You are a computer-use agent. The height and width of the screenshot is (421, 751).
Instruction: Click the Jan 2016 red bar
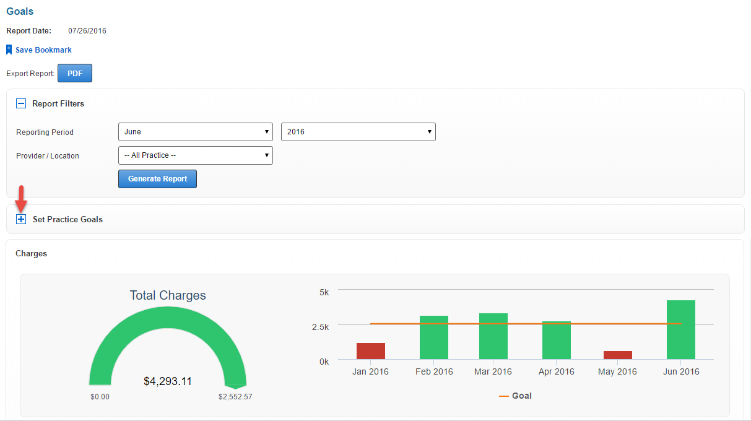(370, 351)
